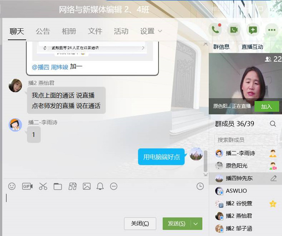This screenshot has height=236, width=282.
Task: Switch to the 公告 tab
Action: [x=43, y=31]
